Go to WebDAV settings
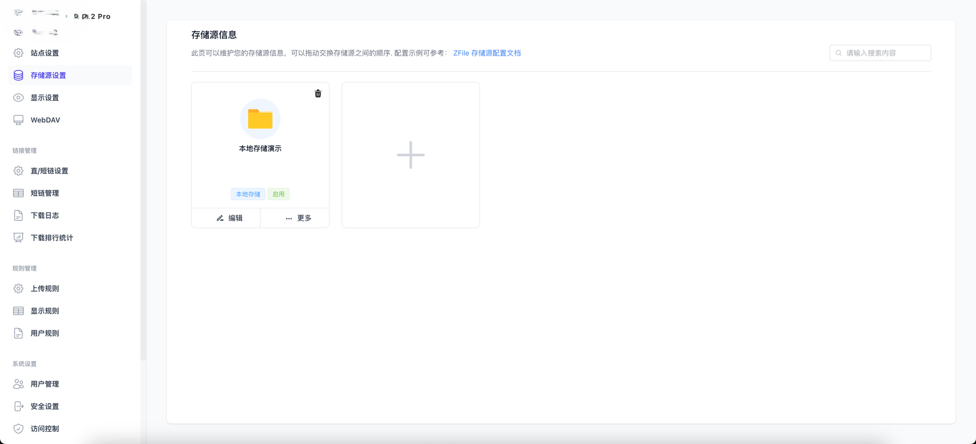 [x=70, y=120]
